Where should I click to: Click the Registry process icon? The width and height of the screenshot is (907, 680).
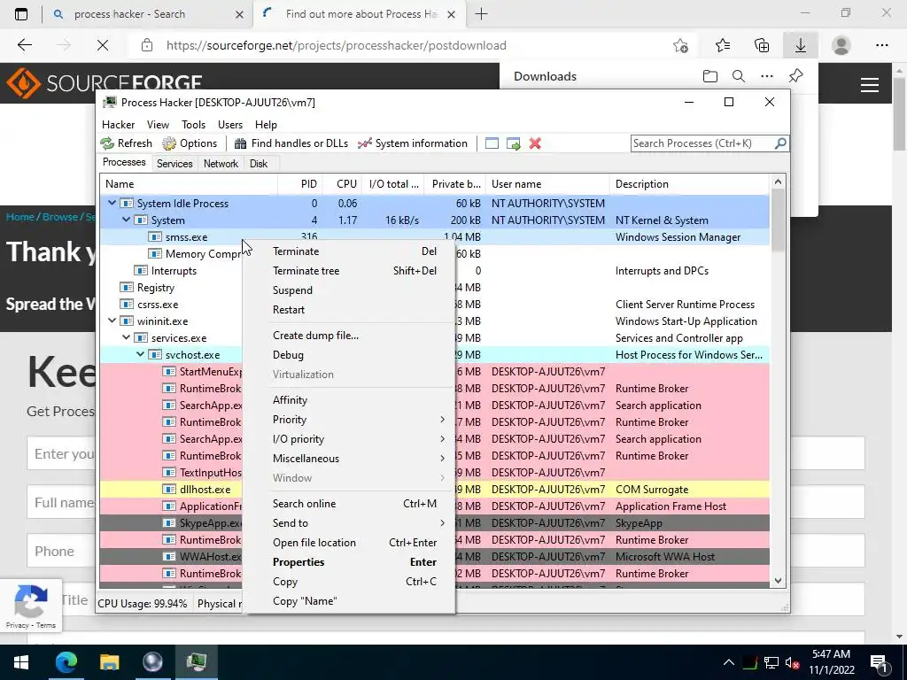click(127, 288)
